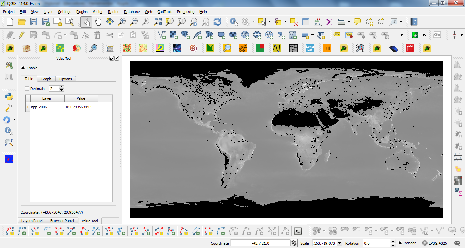Open the Processing menu
This screenshot has height=248, width=465.
pos(186,12)
